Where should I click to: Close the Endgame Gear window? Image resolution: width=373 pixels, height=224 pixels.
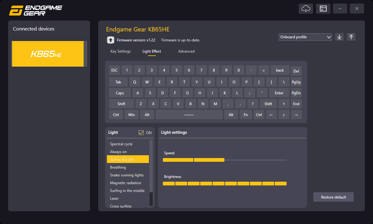(357, 9)
